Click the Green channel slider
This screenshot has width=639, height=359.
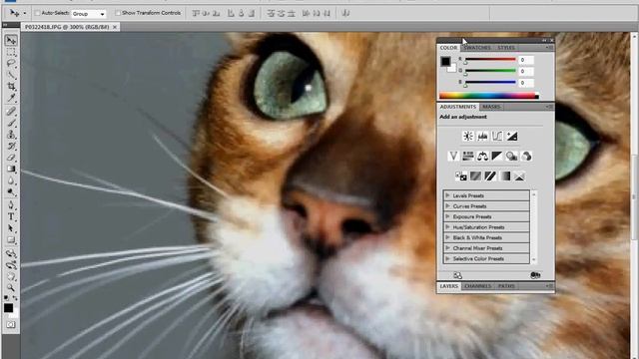click(x=490, y=71)
